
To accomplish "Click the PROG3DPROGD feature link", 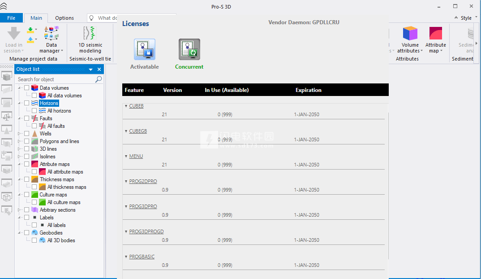I will (x=146, y=232).
